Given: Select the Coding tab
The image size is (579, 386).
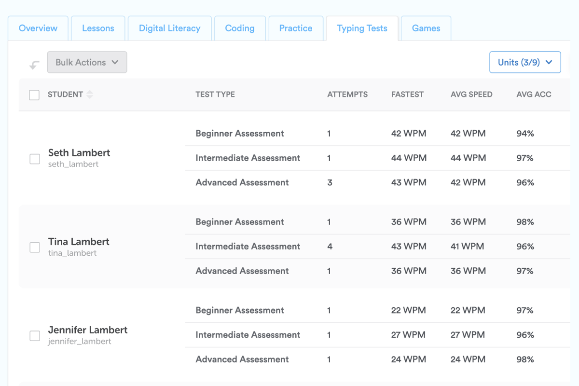Looking at the screenshot, I should coord(240,28).
